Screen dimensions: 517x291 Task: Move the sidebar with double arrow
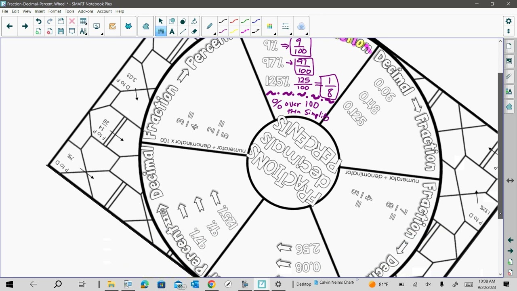coord(510,181)
